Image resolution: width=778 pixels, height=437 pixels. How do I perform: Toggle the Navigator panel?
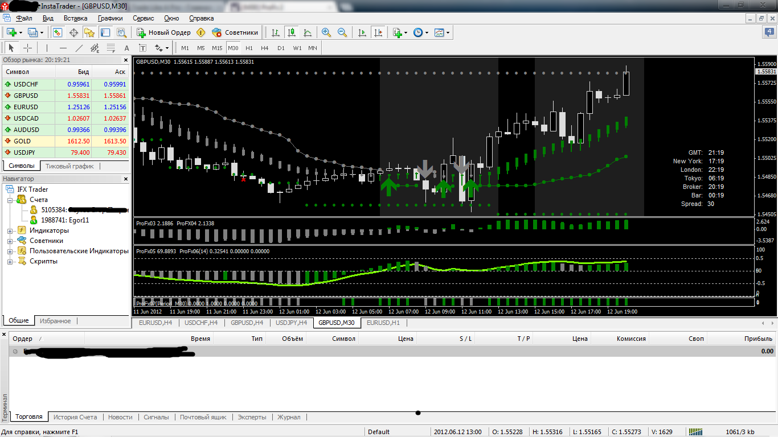coord(89,32)
